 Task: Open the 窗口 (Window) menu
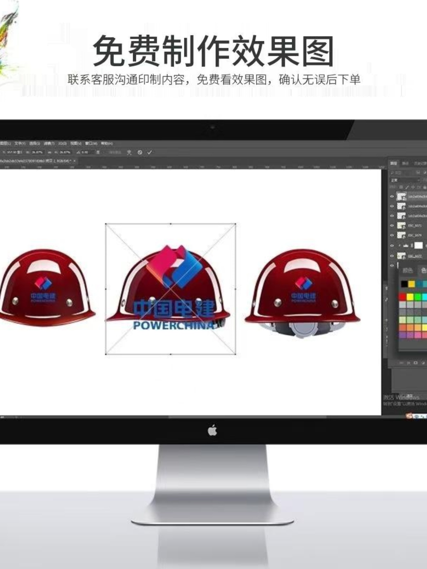pos(91,143)
